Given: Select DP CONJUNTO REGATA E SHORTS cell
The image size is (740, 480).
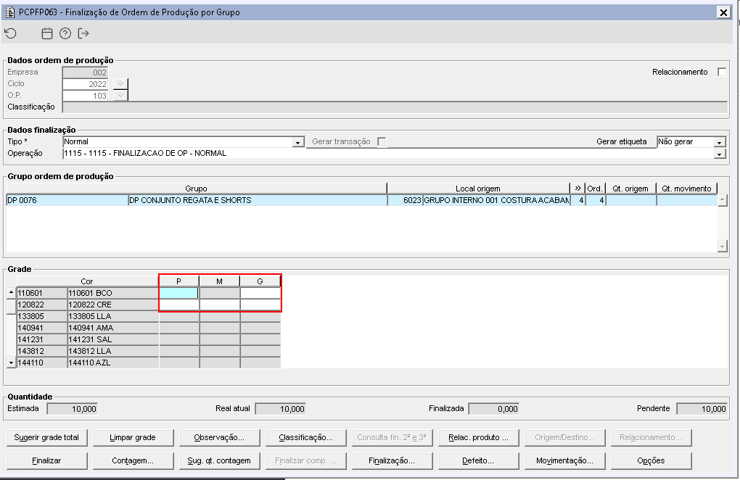Looking at the screenshot, I should [x=258, y=200].
